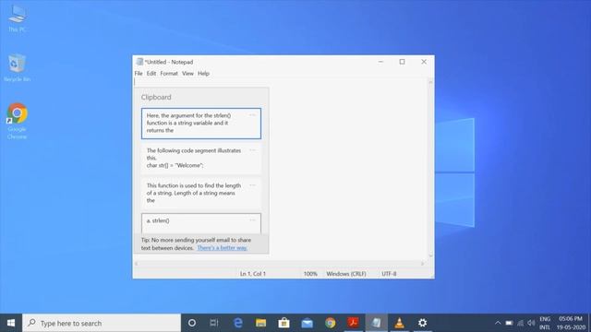
Task: Open Settings from the taskbar gear icon
Action: point(423,323)
